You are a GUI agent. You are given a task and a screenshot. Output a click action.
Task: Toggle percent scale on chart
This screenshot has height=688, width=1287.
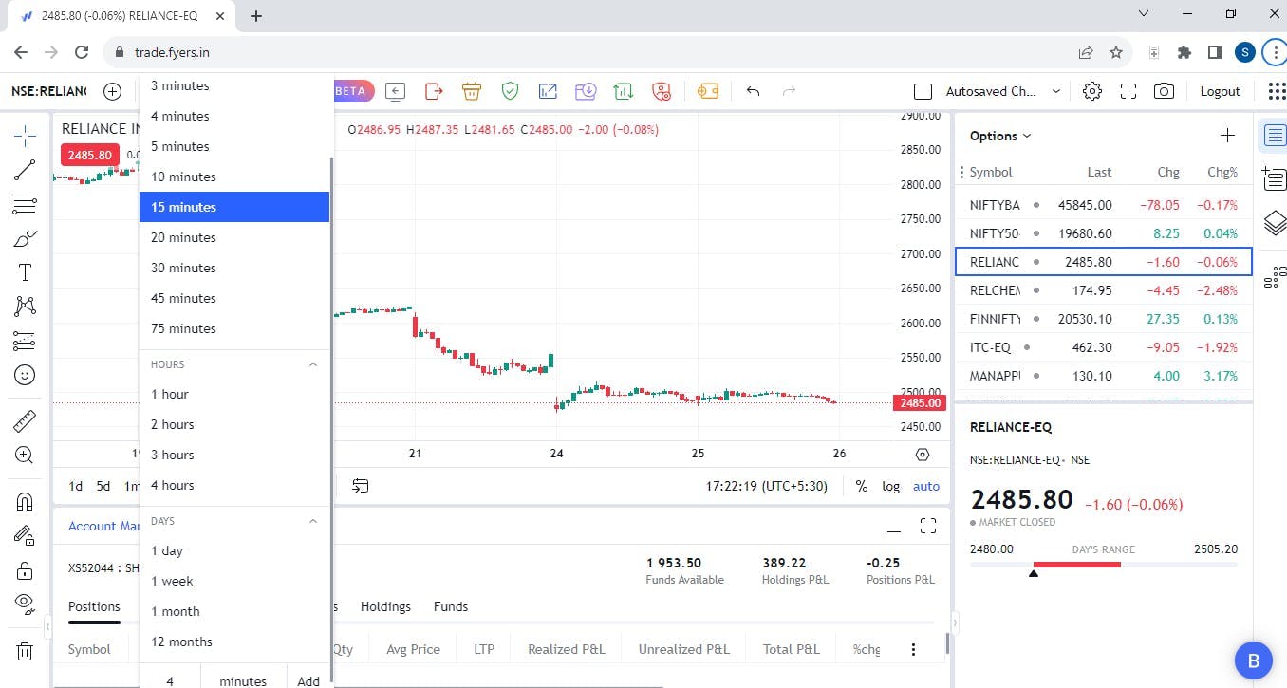tap(861, 486)
